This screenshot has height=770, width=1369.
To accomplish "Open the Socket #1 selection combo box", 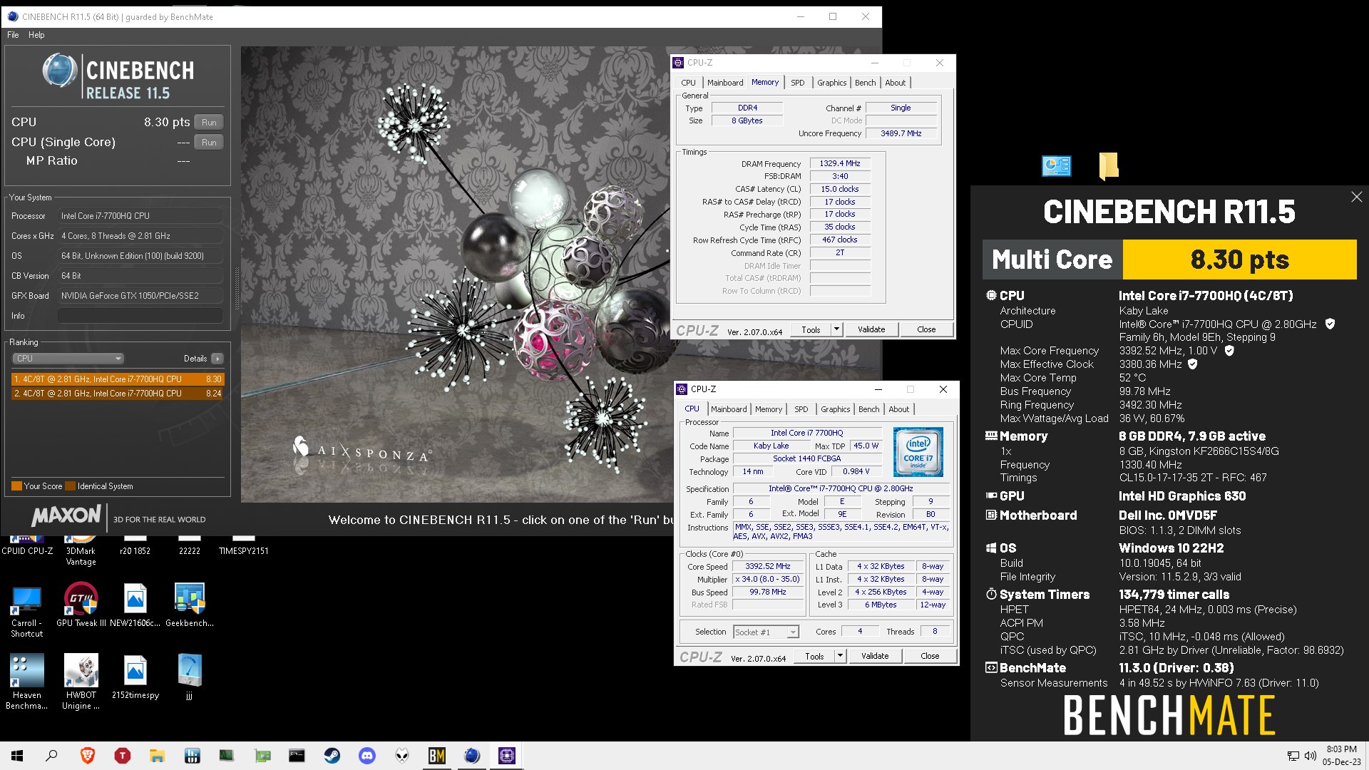I will pos(766,632).
